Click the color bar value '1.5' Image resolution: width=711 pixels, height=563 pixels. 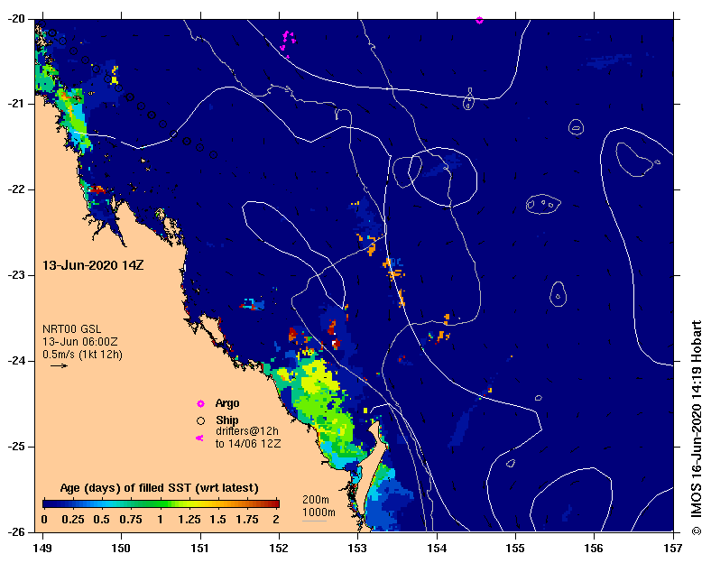pos(217,520)
